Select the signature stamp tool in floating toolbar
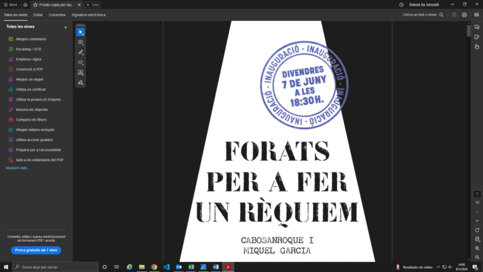 pos(80,82)
